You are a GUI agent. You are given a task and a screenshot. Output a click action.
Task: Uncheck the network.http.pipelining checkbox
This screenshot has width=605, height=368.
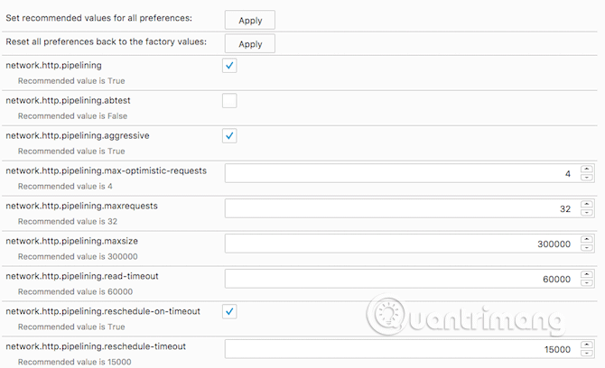click(x=229, y=66)
